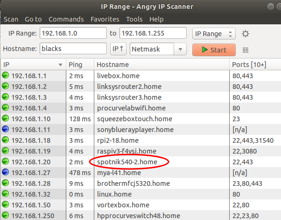Image resolution: width=281 pixels, height=220 pixels.
Task: Click the start IP field 192.168.1.0
Action: click(x=73, y=33)
